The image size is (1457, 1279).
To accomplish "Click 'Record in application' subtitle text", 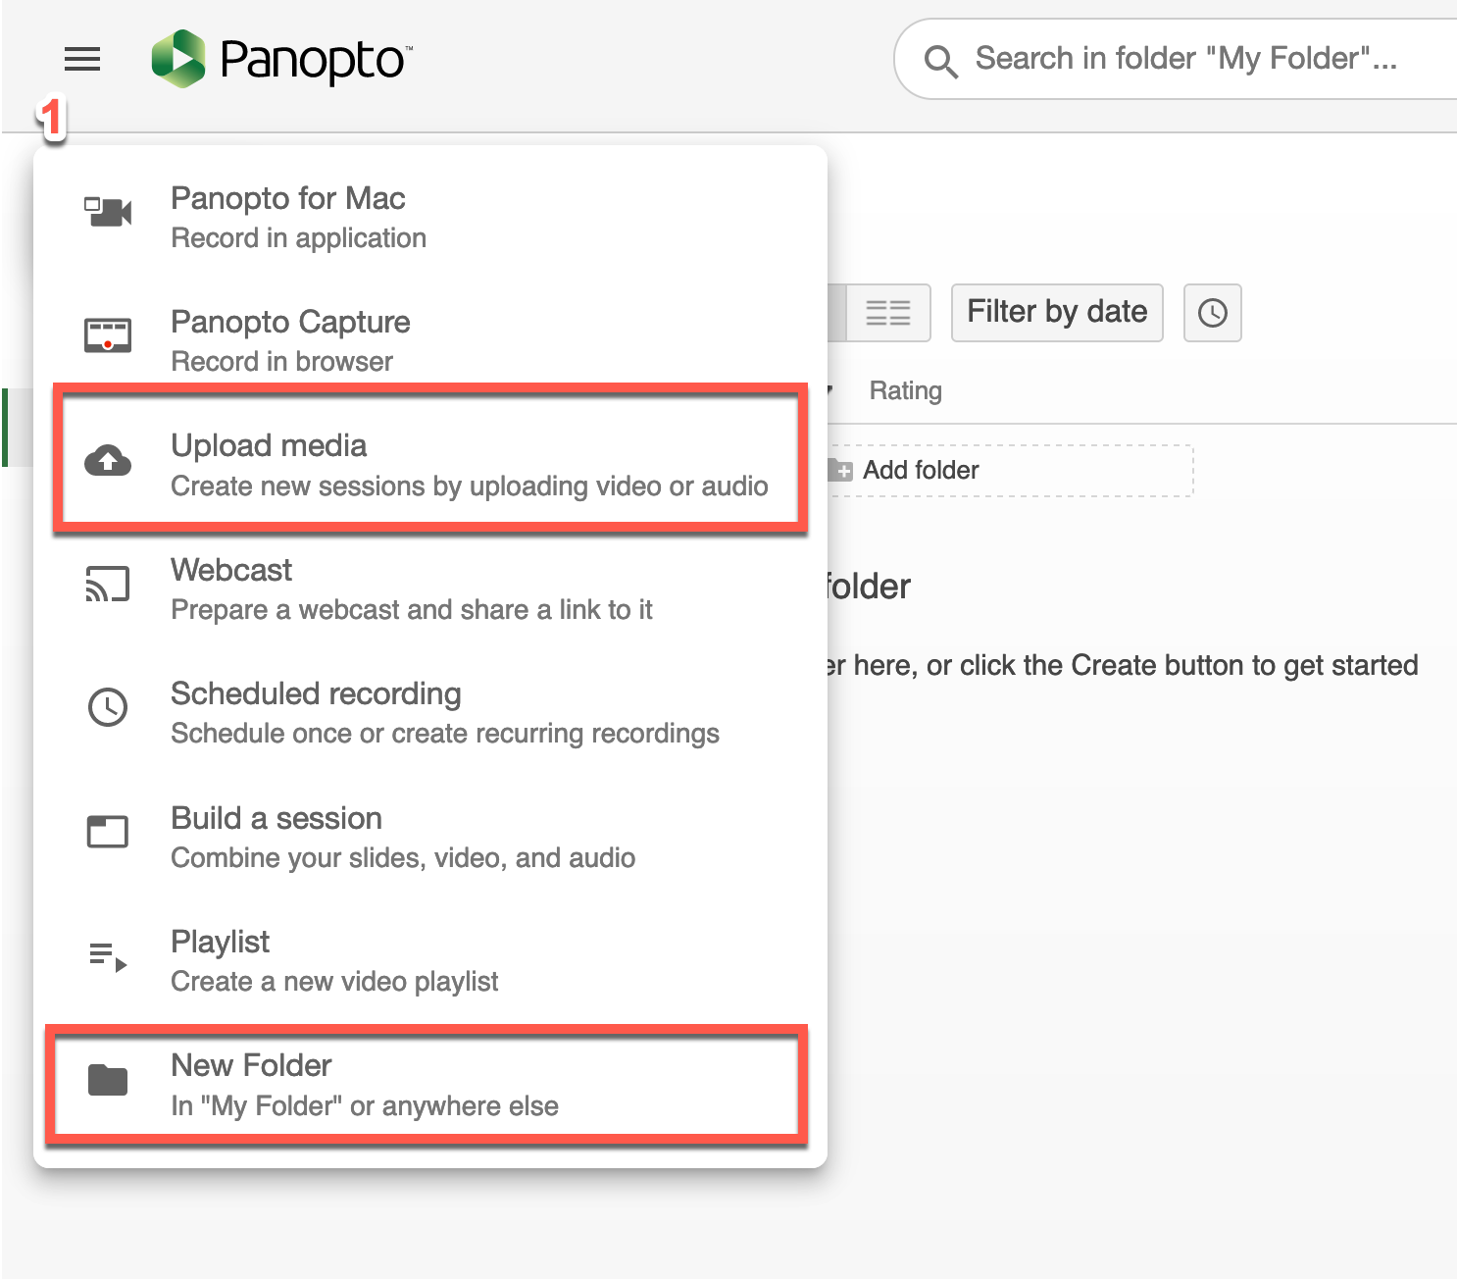I will click(298, 238).
